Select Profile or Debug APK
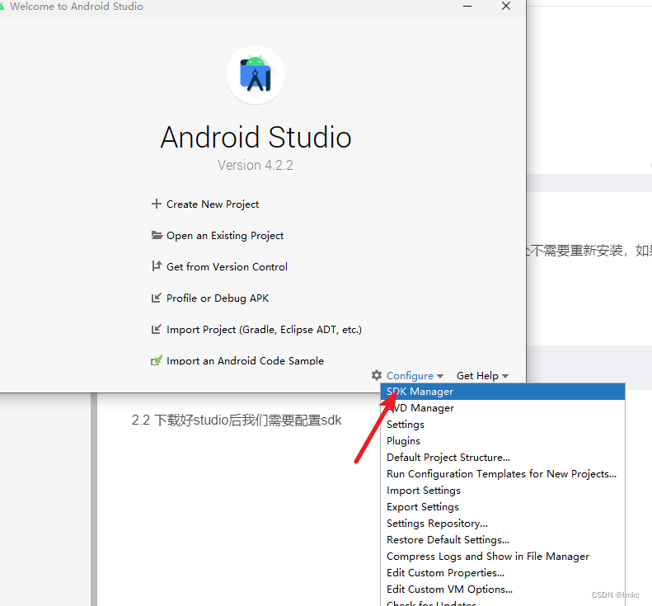652x606 pixels. click(218, 298)
